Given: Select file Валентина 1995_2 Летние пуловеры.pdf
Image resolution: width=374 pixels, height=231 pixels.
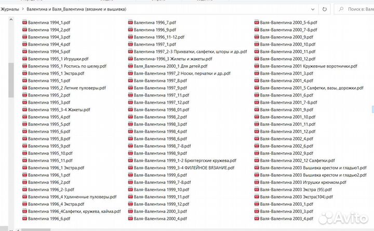Looking at the screenshot, I should (53, 88).
